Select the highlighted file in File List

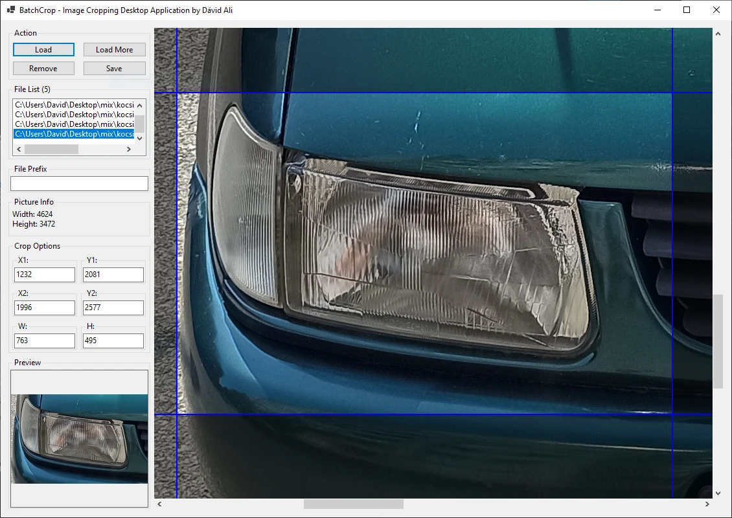click(x=74, y=134)
